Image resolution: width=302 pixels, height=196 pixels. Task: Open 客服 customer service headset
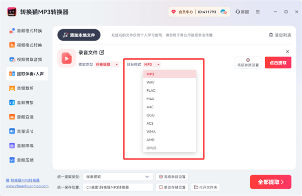(x=242, y=12)
